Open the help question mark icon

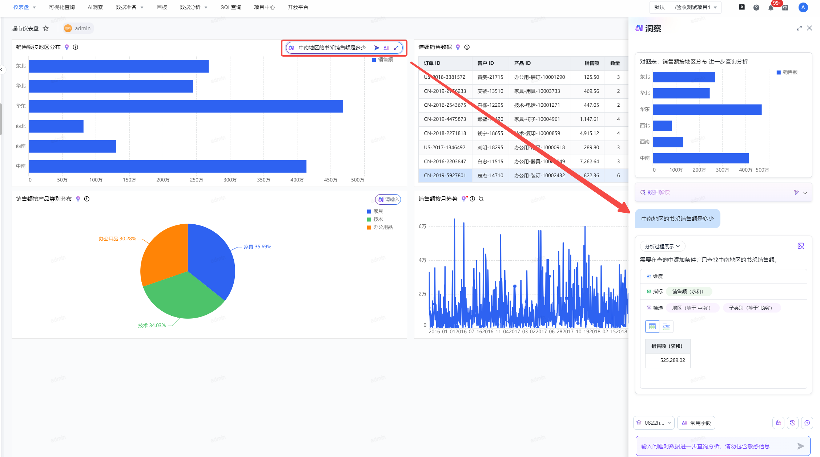[x=756, y=7]
